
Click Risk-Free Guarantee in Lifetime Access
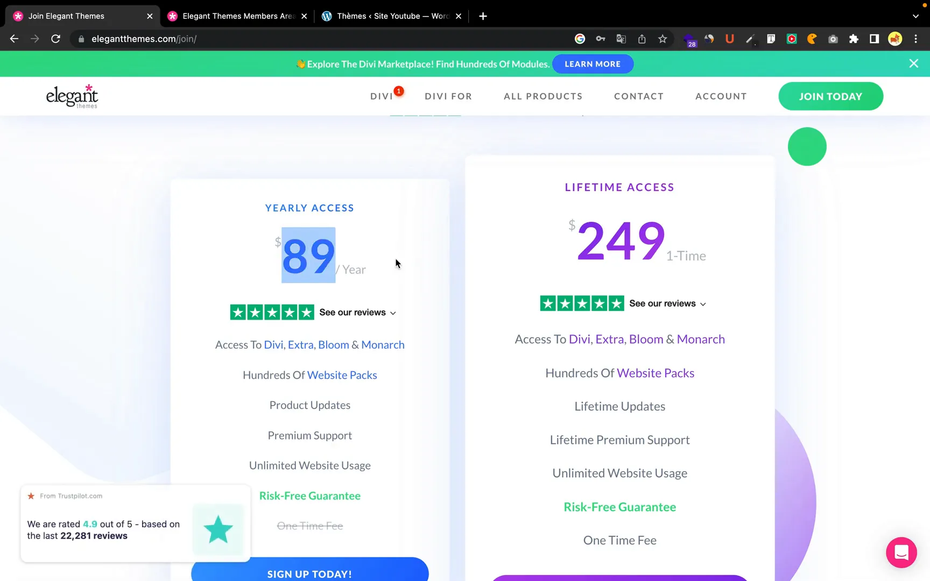pos(620,507)
